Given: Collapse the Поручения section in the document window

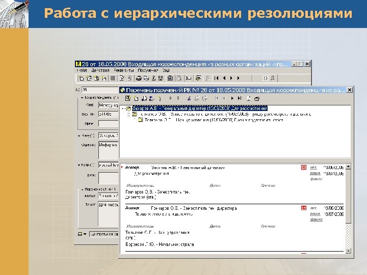Looking at the screenshot, I should coord(82,189).
